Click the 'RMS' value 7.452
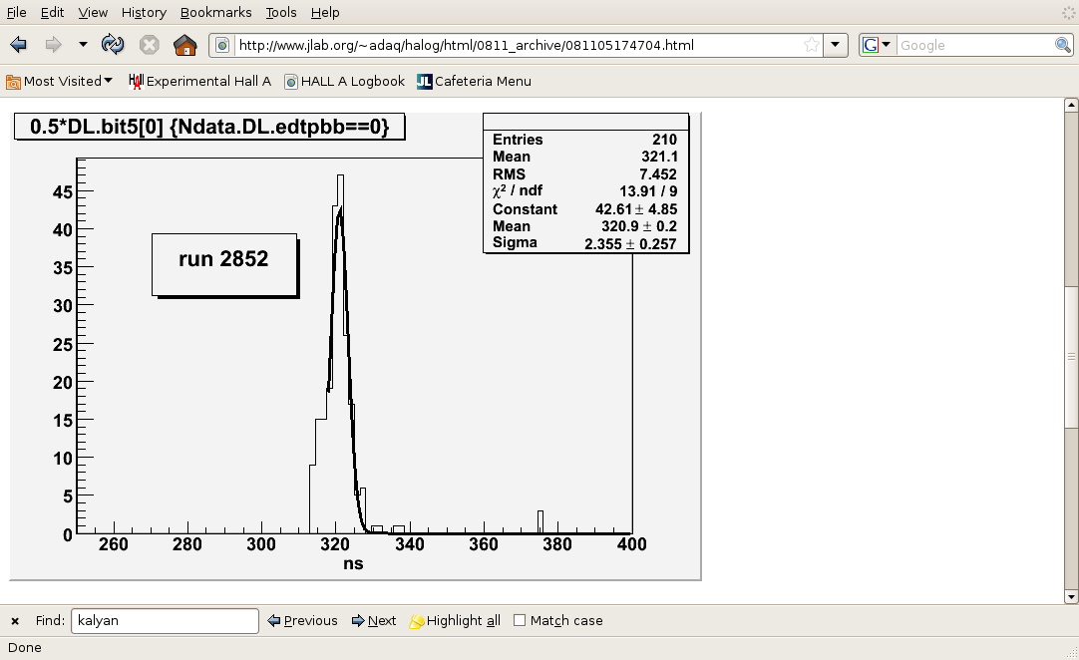 pyautogui.click(x=658, y=174)
